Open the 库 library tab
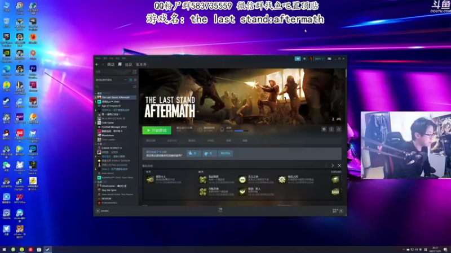The image size is (451, 253). 120,65
